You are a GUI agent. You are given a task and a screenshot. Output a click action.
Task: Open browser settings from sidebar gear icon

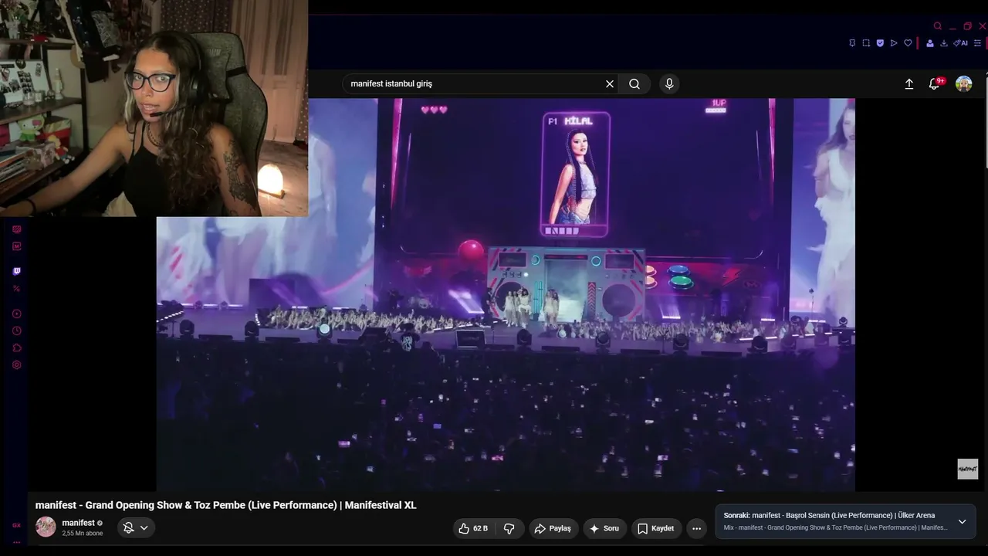coord(17,364)
